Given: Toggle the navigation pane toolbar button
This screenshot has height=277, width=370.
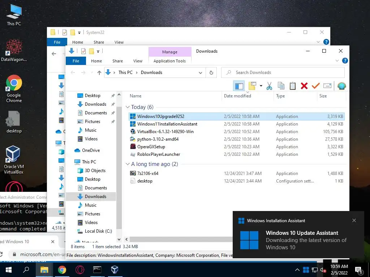Looking at the screenshot, I should coord(239,86).
